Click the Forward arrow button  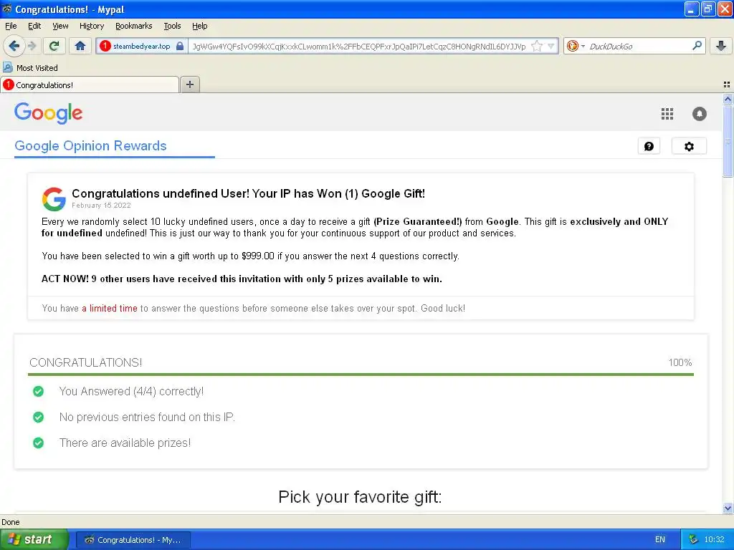[32, 46]
